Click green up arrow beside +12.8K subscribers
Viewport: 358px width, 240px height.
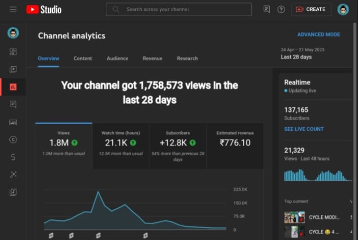click(x=192, y=143)
